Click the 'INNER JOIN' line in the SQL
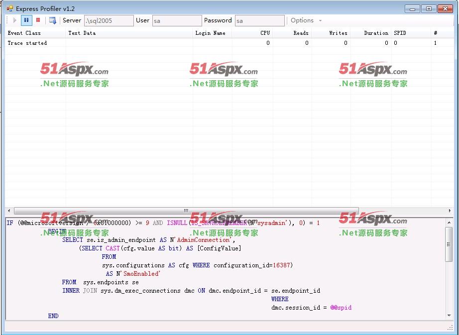Image resolution: width=459 pixels, height=335 pixels. click(x=191, y=291)
